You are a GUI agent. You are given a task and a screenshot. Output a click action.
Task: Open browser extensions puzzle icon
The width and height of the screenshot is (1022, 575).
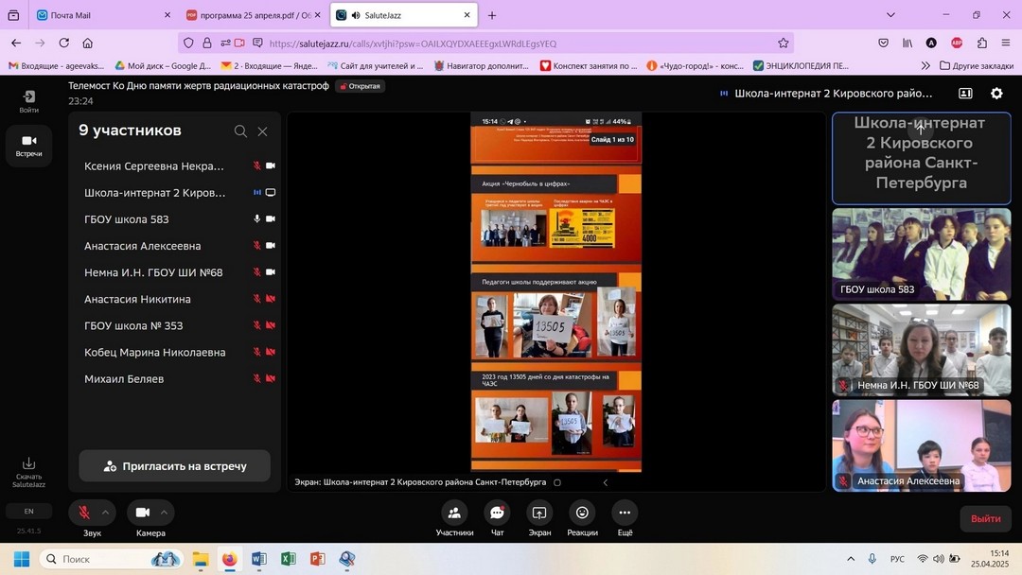981,43
